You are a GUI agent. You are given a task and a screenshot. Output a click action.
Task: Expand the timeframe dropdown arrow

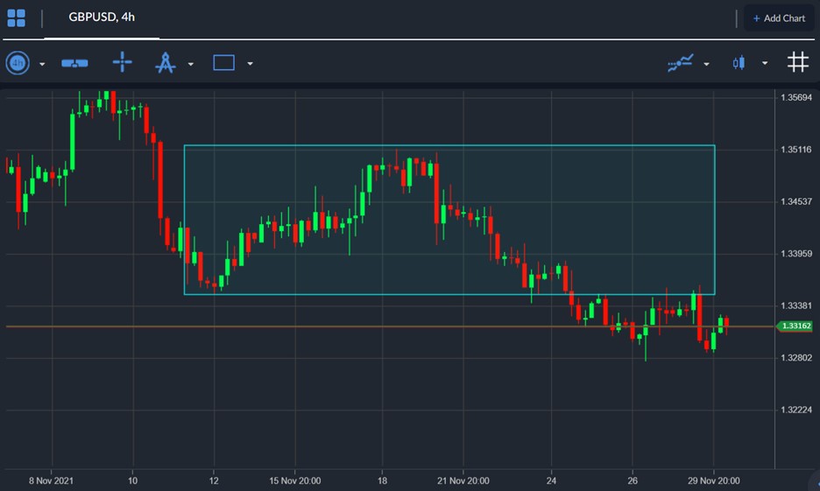pos(42,64)
